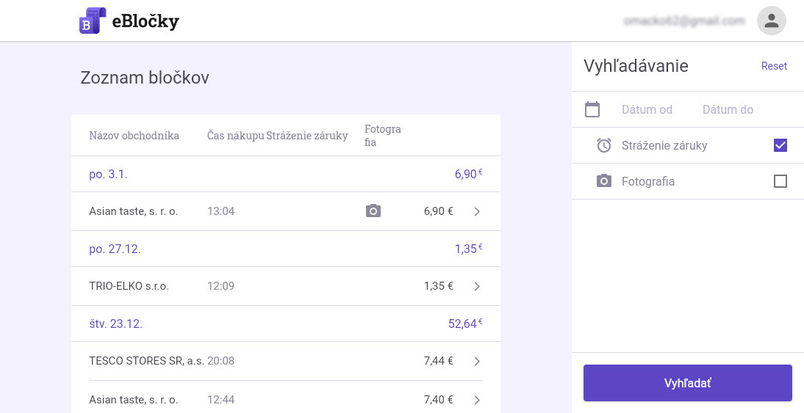This screenshot has width=804, height=413.
Task: Expand TESCO STORES receipt chevron
Action: pos(477,361)
